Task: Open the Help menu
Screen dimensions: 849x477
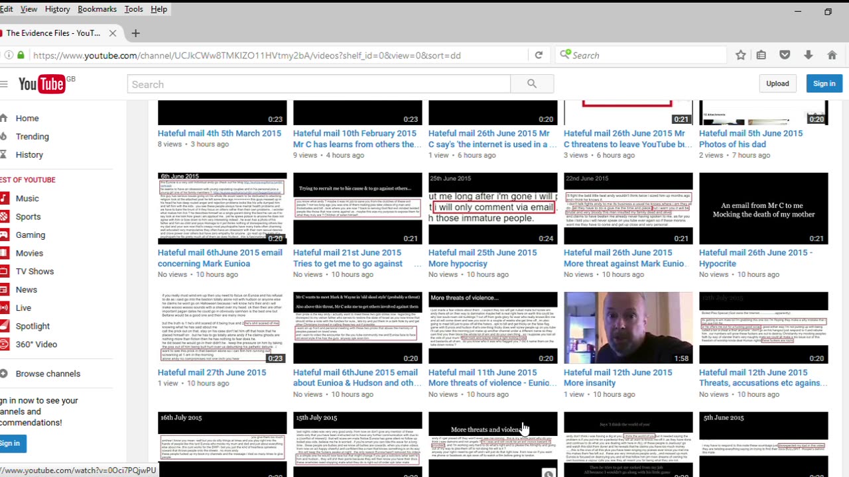Action: (159, 9)
